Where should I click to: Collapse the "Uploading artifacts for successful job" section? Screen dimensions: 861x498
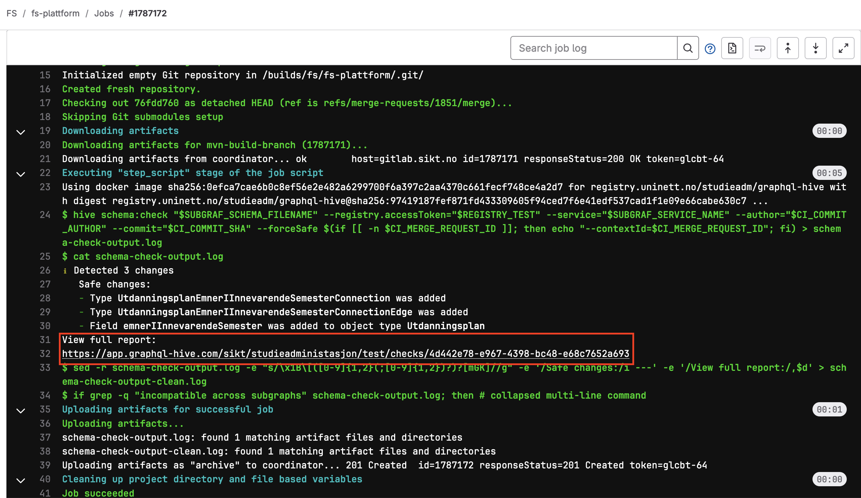click(x=21, y=410)
